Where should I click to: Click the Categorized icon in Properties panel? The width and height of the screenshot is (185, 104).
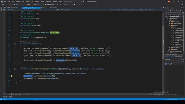coord(166,64)
